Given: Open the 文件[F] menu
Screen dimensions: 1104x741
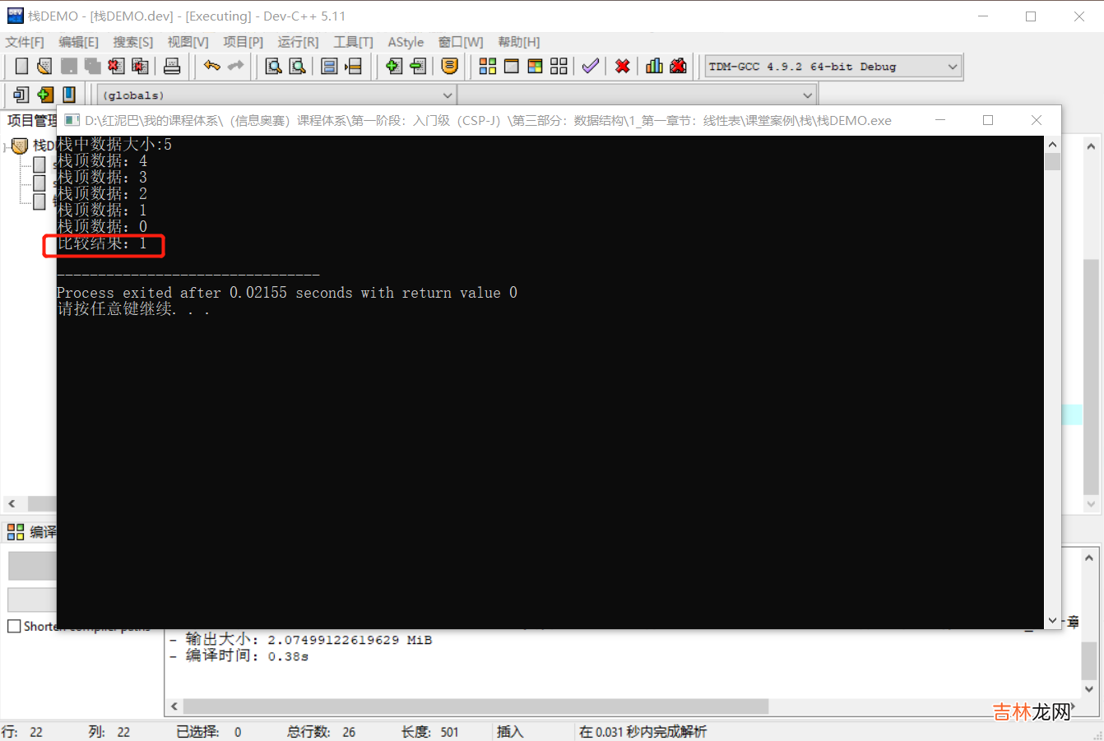Looking at the screenshot, I should 25,42.
